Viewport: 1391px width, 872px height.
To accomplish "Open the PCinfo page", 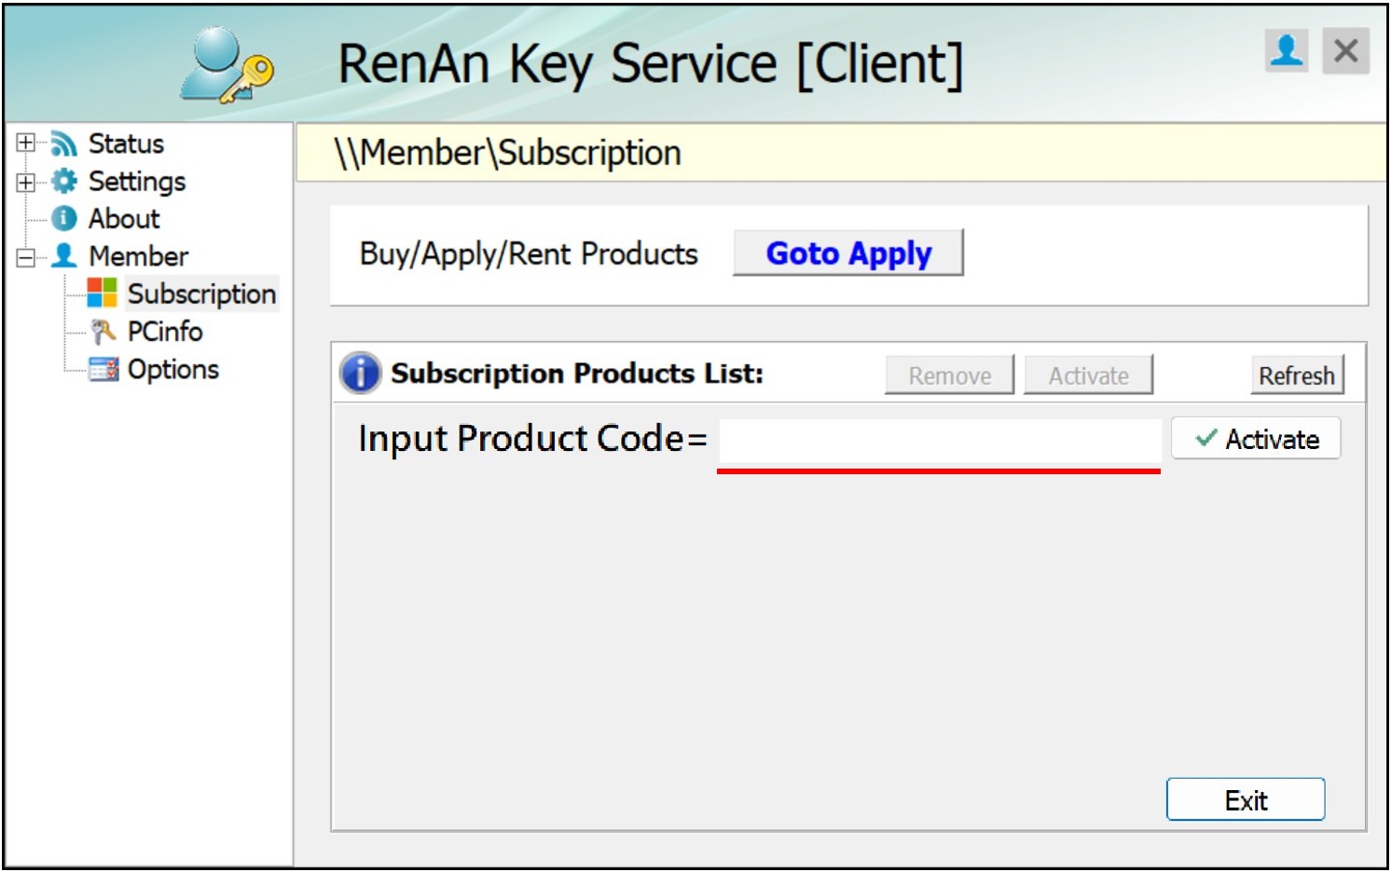I will tap(165, 331).
